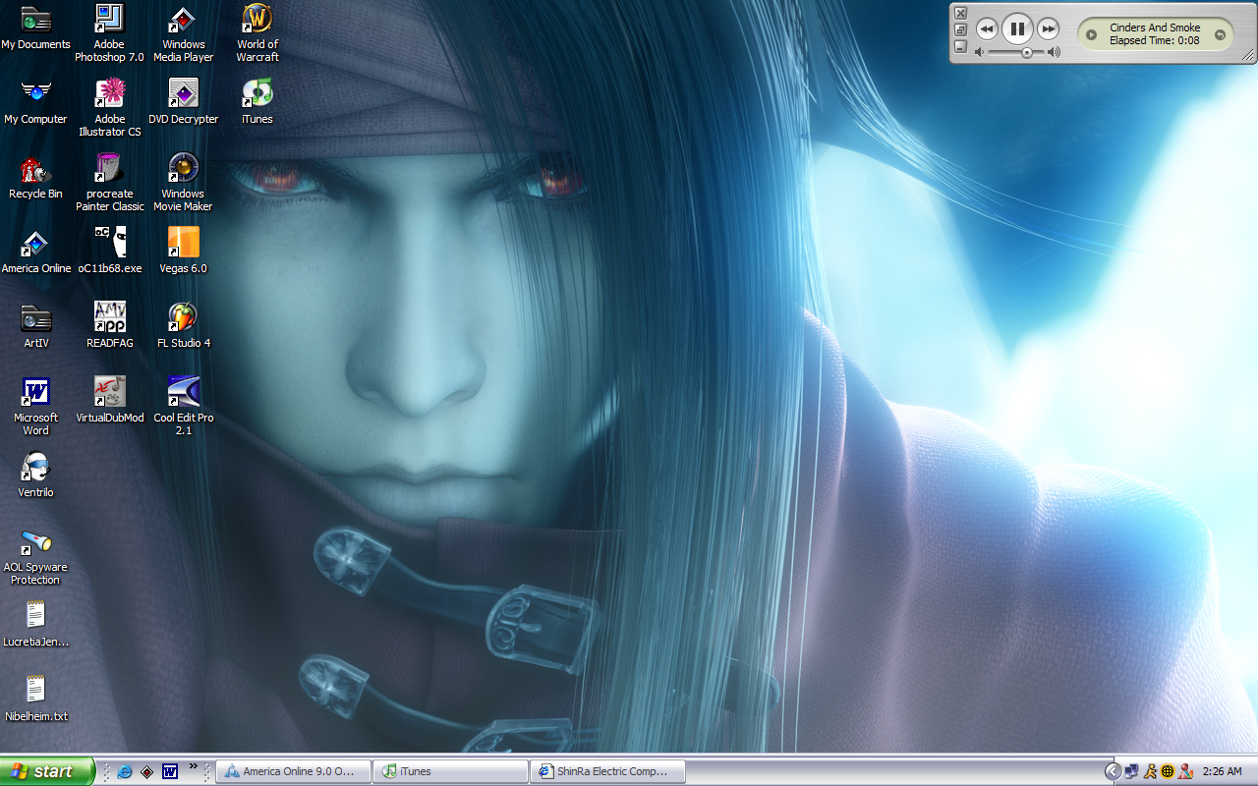Viewport: 1258px width, 786px height.
Task: Restore iTunes mini player to full window
Action: [960, 29]
